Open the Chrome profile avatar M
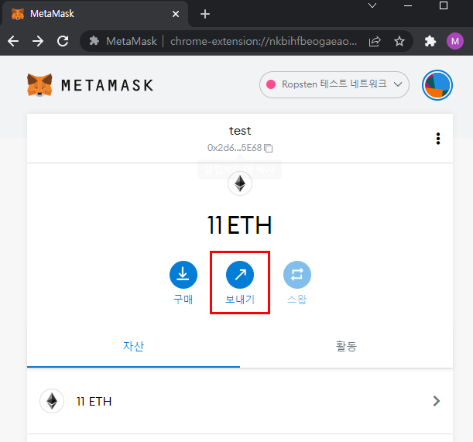473x442 pixels. point(455,41)
